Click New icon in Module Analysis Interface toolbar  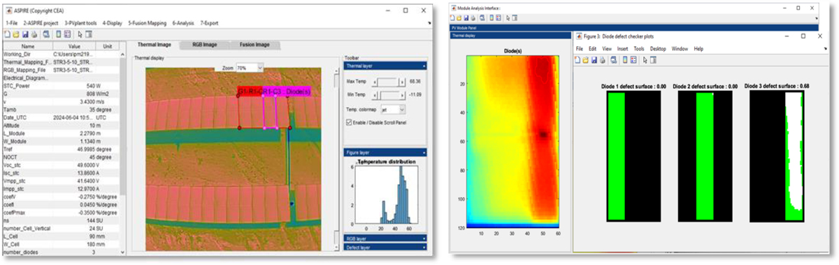452,18
